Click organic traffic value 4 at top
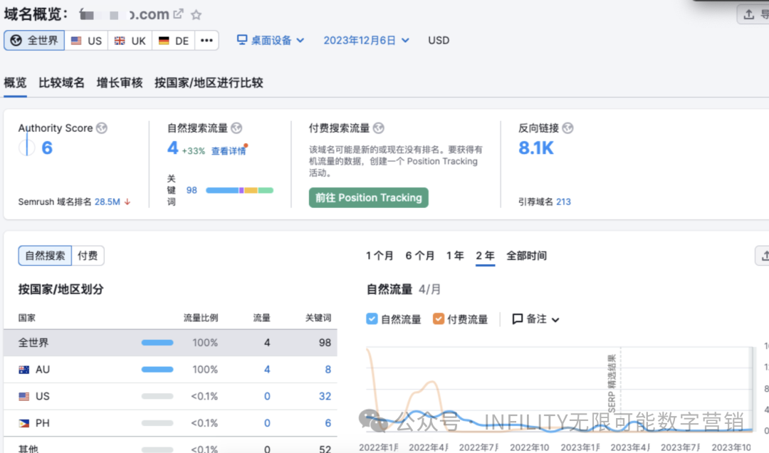The width and height of the screenshot is (769, 453). [172, 147]
